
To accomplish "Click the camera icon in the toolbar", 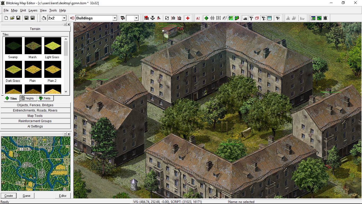I will tap(123, 18).
